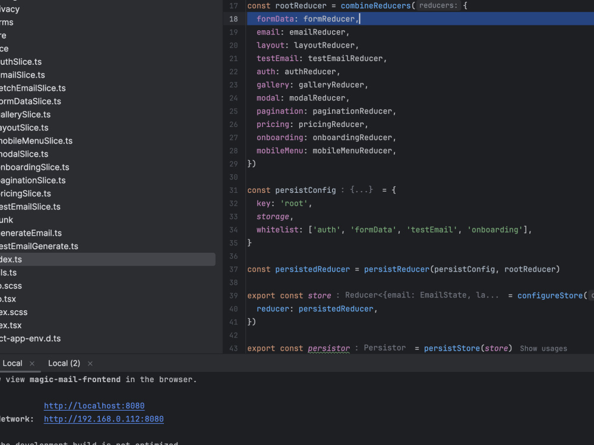The image size is (594, 445).
Task: Open mailSlice.ts in the project tree
Action: 23,75
